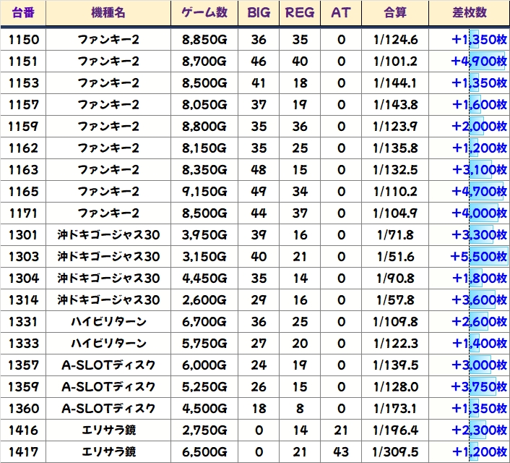The image size is (510, 463).
Task: Click the 6,500G game count
Action: click(x=204, y=452)
